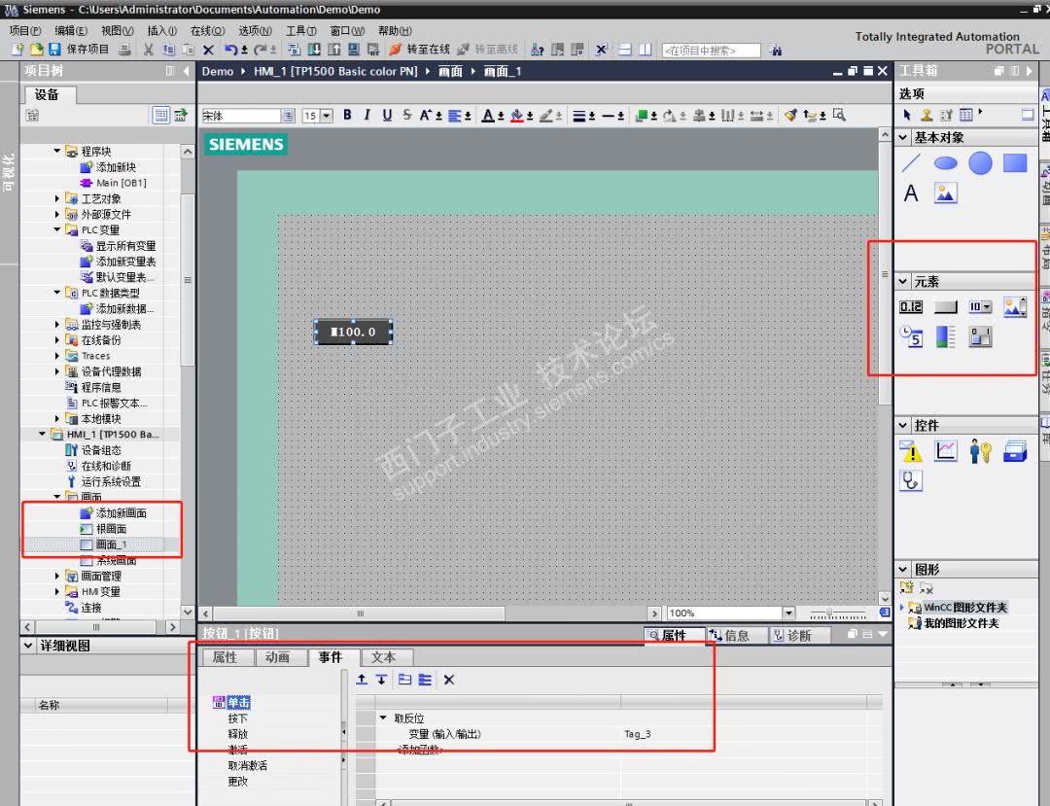Open the 编辑(E) menu

pos(71,31)
